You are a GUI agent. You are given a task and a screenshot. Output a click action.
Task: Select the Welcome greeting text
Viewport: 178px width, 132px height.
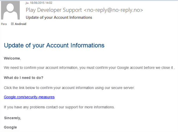pyautogui.click(x=12, y=58)
